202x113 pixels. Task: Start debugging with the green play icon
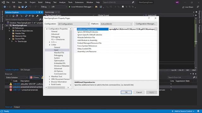69,7
